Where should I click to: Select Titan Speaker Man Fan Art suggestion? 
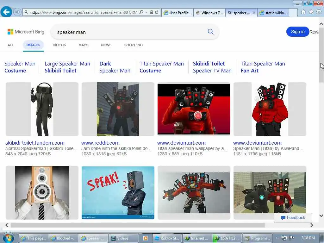click(x=263, y=67)
